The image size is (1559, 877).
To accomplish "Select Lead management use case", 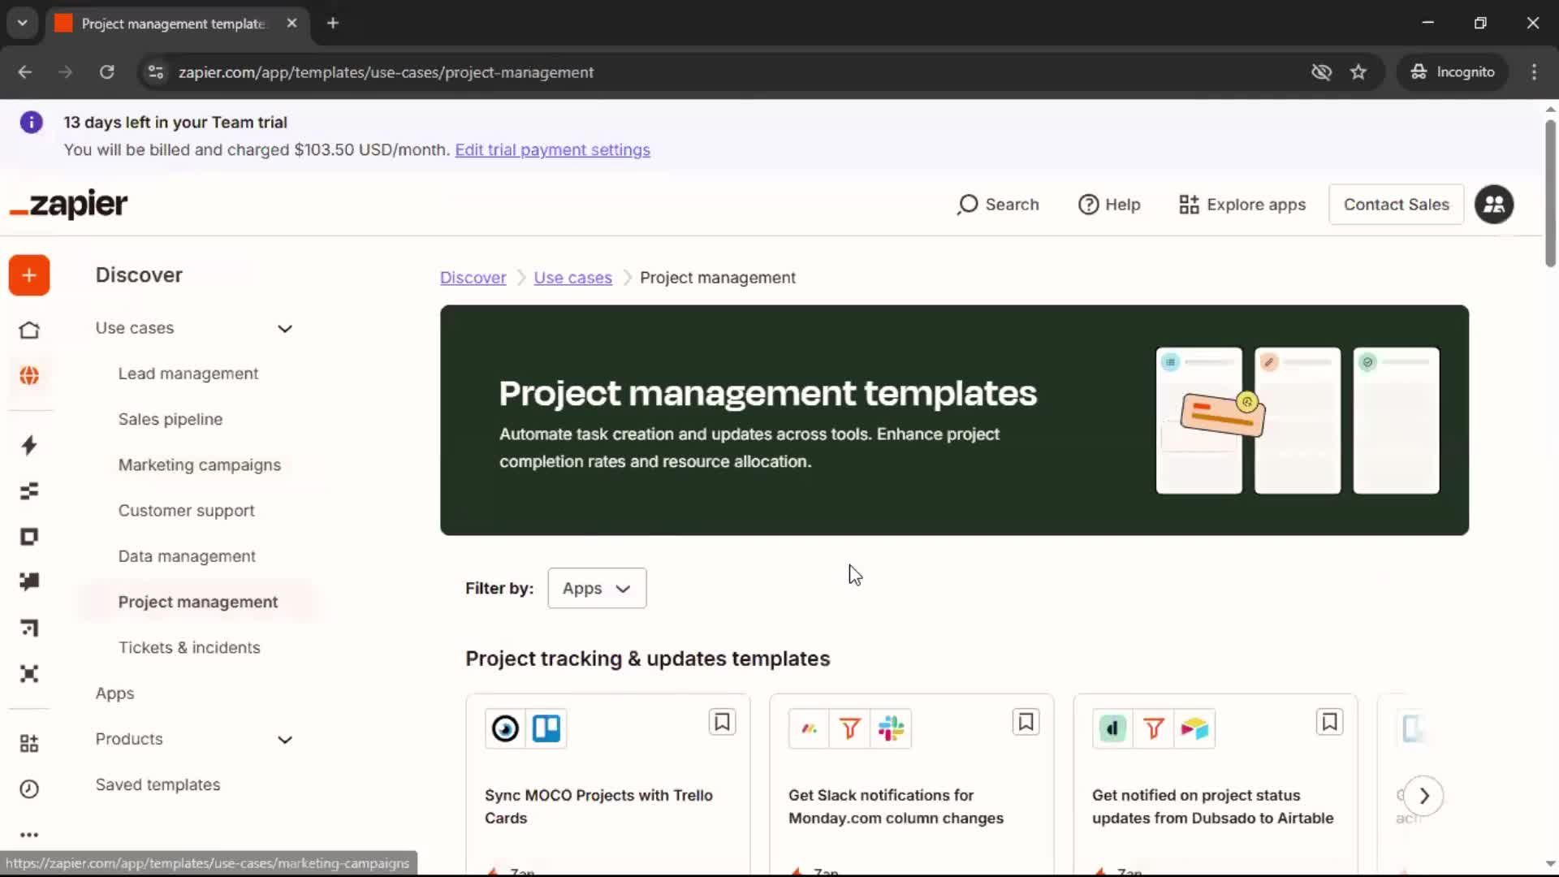I will (188, 374).
